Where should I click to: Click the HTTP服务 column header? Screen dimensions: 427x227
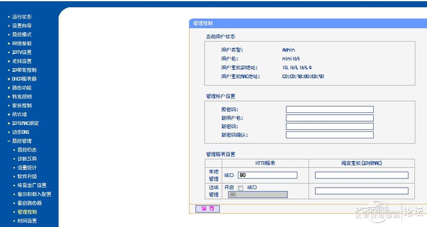tap(265, 163)
